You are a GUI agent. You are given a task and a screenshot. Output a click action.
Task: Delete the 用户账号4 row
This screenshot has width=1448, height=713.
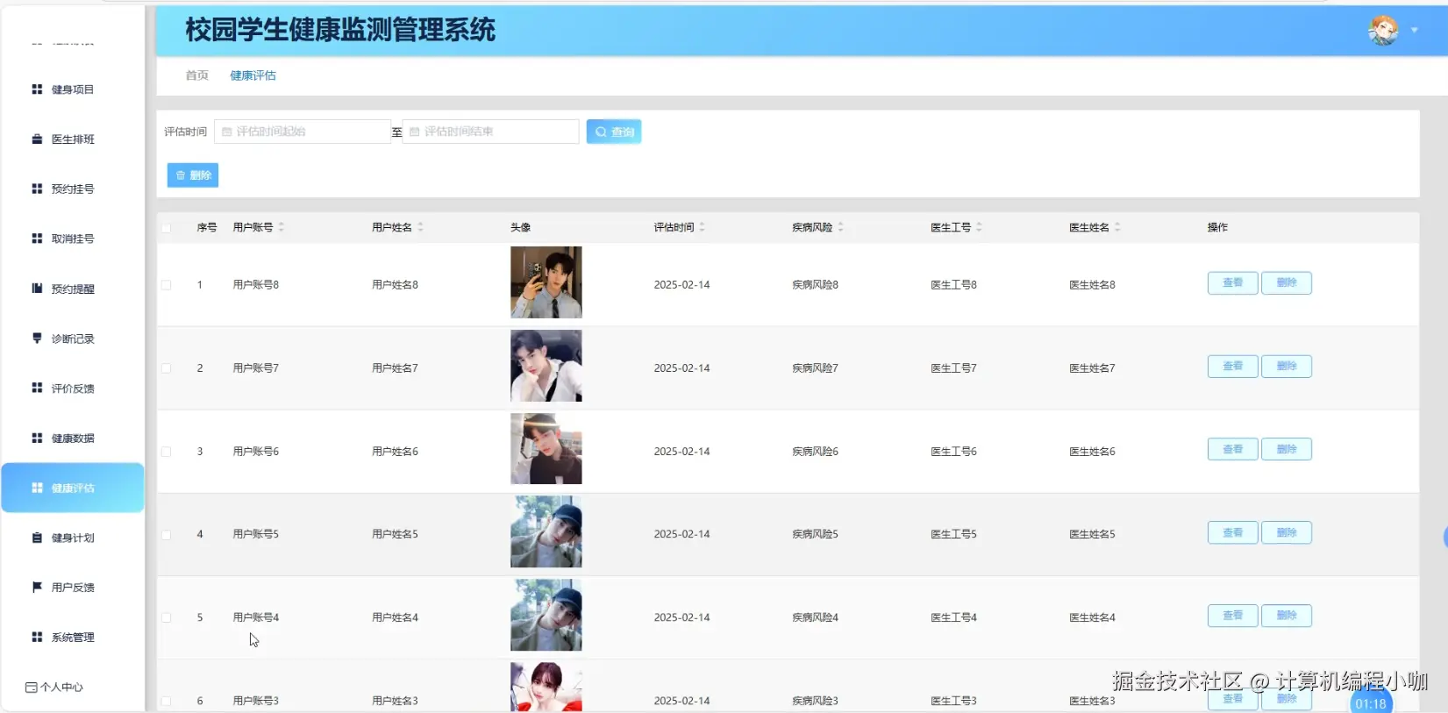click(1286, 616)
